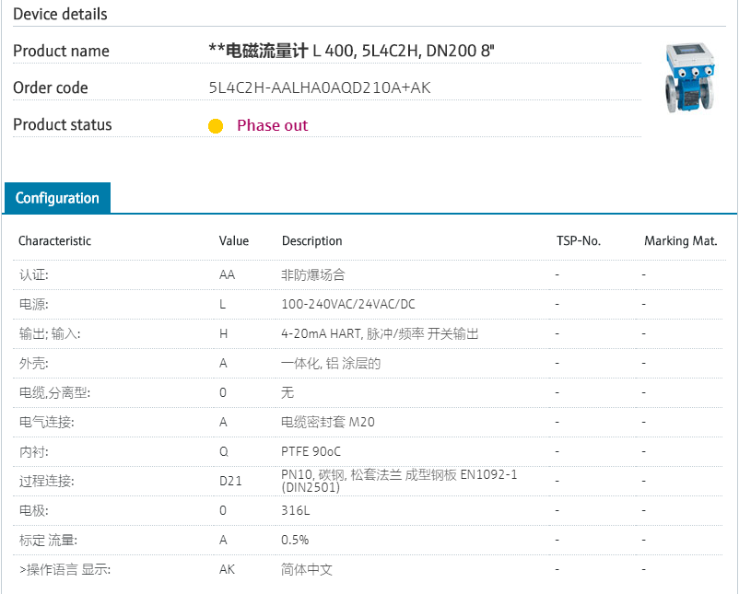Select the Configuration tab
This screenshot has width=739, height=594.
tap(57, 198)
